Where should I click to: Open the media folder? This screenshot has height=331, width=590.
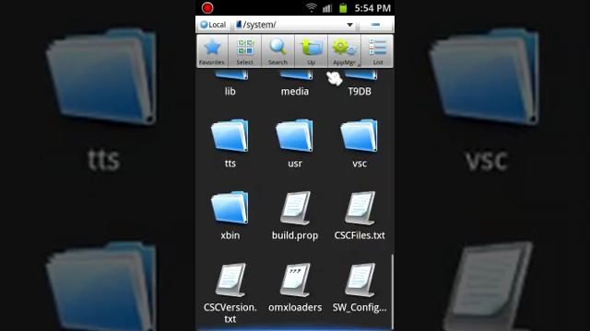coord(295,85)
